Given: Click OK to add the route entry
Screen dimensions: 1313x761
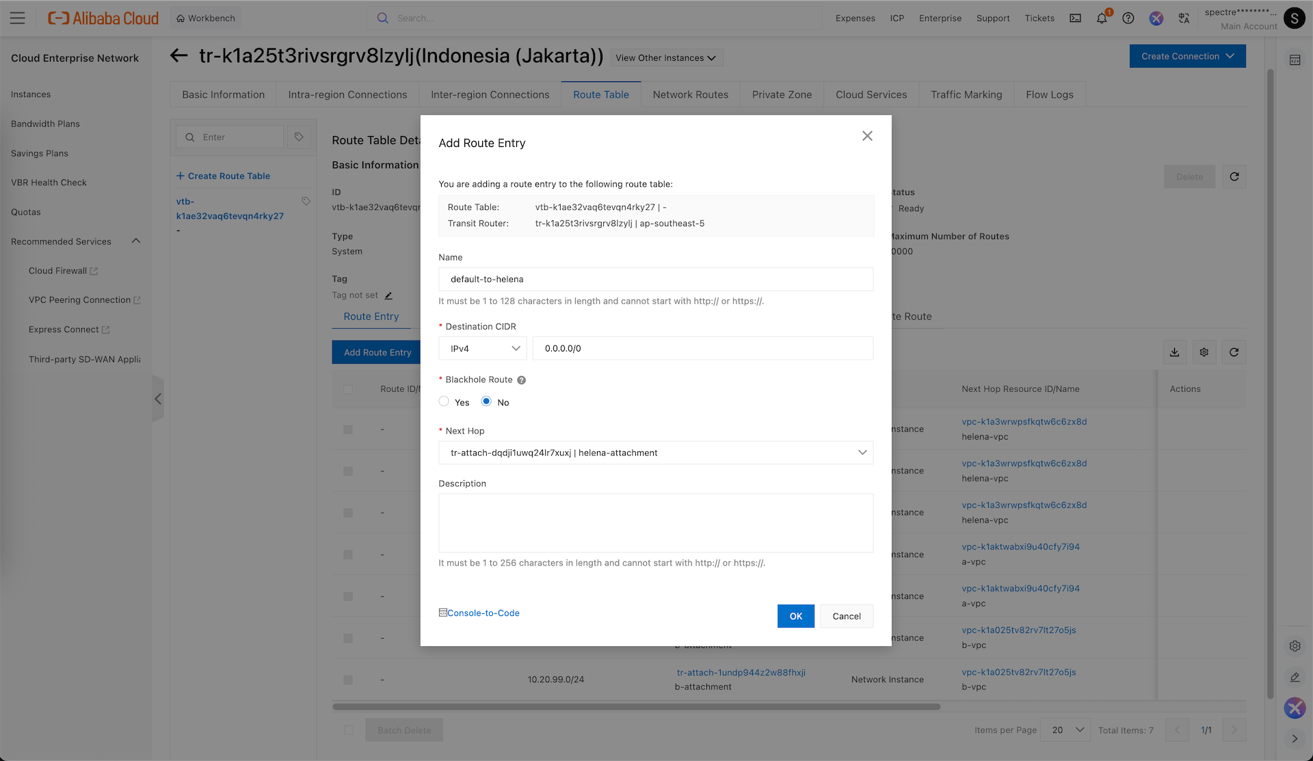Looking at the screenshot, I should click(795, 616).
